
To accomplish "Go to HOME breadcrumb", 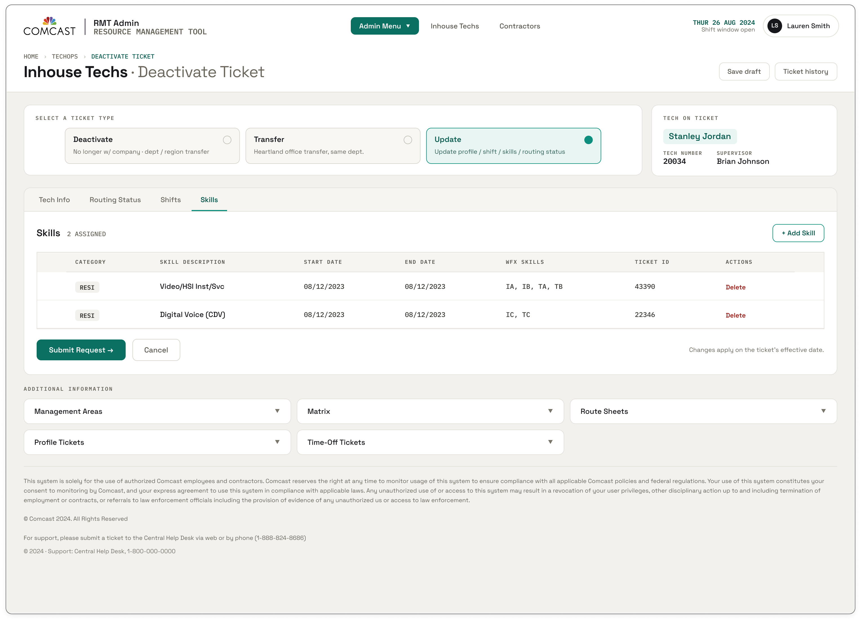I will [31, 57].
